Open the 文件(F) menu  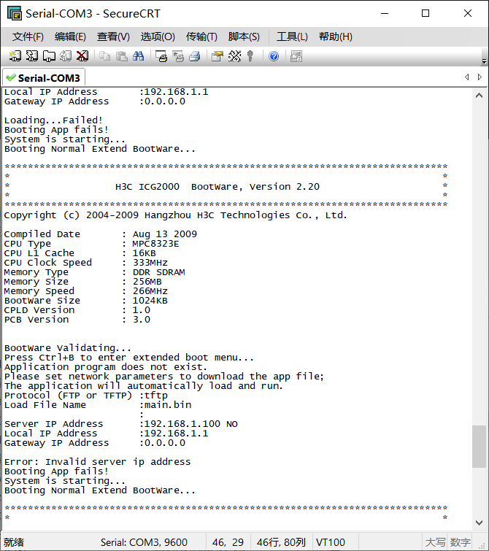(x=28, y=36)
